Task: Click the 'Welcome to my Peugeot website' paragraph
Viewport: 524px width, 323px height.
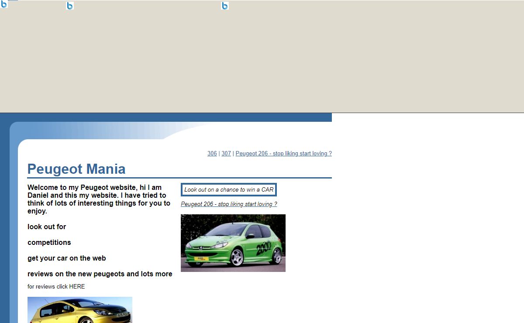Action: (99, 199)
